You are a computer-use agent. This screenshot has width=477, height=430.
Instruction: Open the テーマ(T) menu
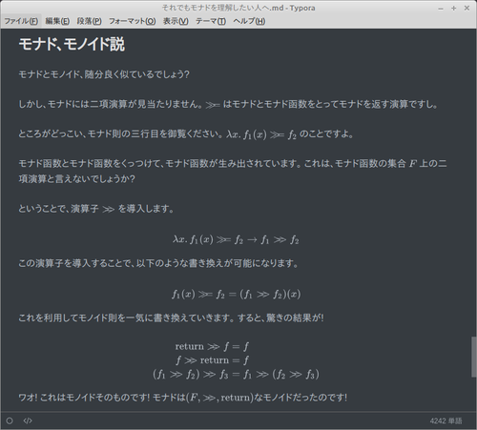(211, 21)
